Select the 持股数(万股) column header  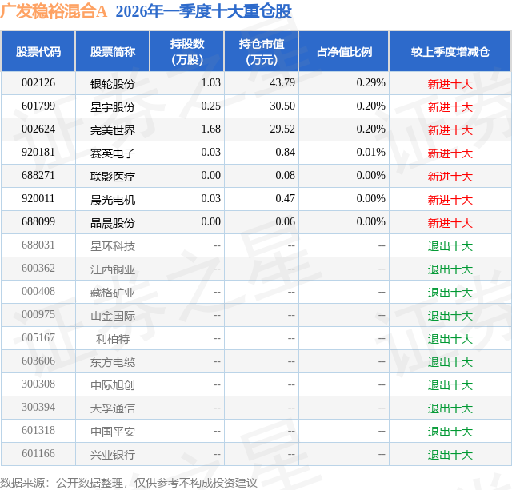click(187, 51)
